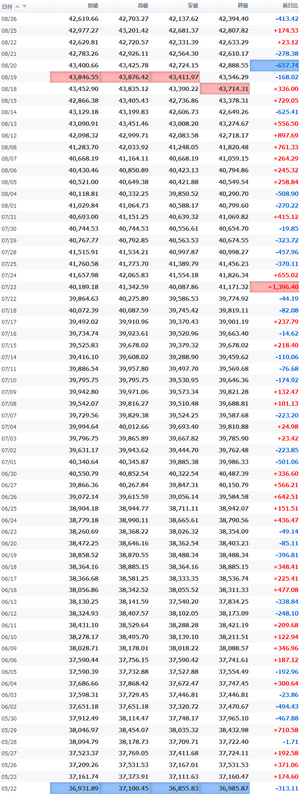The width and height of the screenshot is (299, 794).
Task: Click the 前日比 column header
Action: [x=290, y=6]
